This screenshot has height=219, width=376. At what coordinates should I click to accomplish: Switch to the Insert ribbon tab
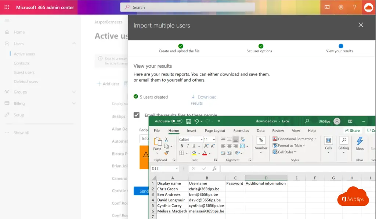[x=192, y=130]
